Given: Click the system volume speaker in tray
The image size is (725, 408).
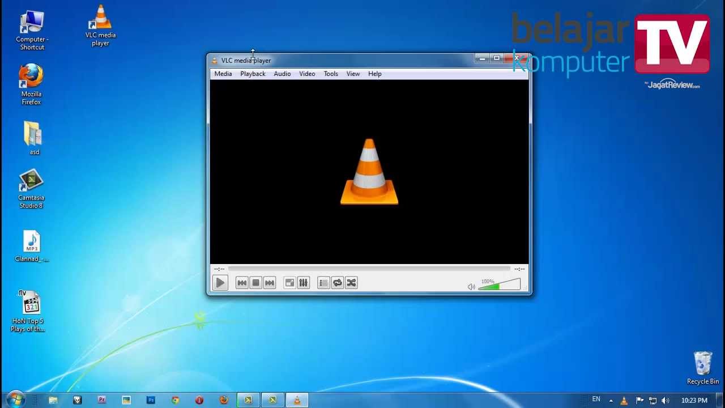Looking at the screenshot, I should (x=666, y=401).
